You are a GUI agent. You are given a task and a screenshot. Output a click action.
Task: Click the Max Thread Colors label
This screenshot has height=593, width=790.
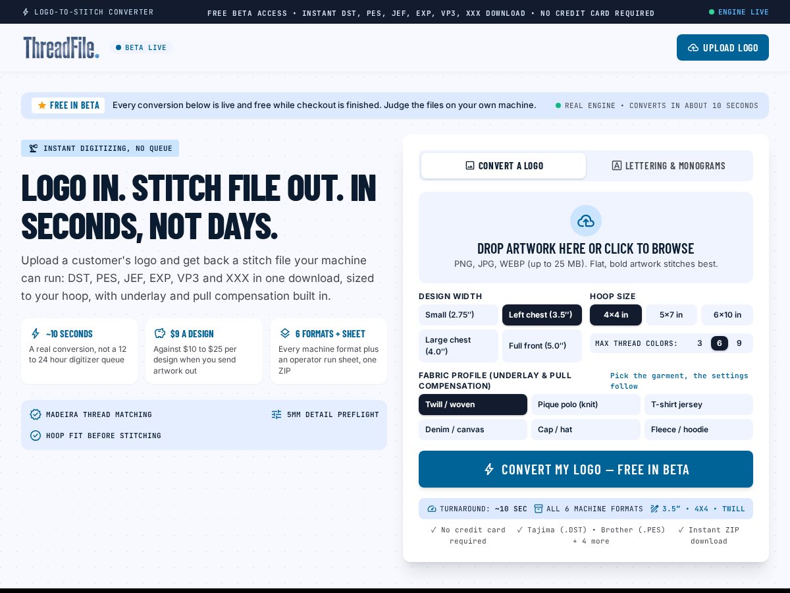[x=637, y=343]
